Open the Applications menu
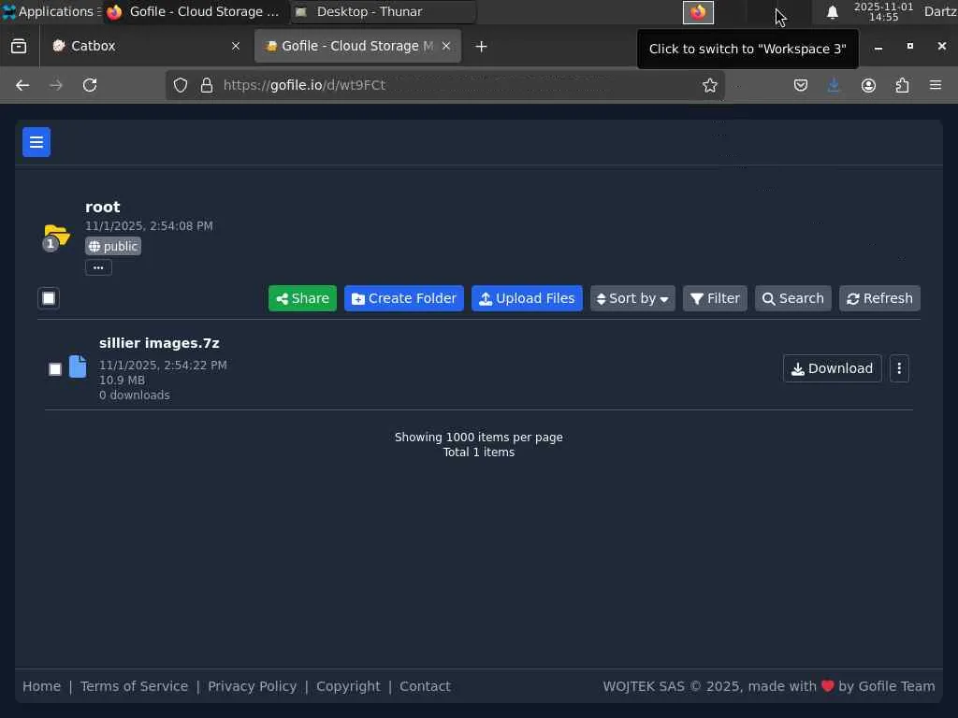Screen dimensions: 958x718 [51, 11]
